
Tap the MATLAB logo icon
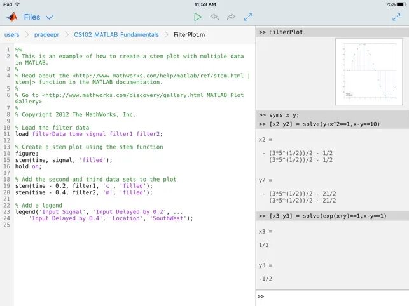point(12,17)
